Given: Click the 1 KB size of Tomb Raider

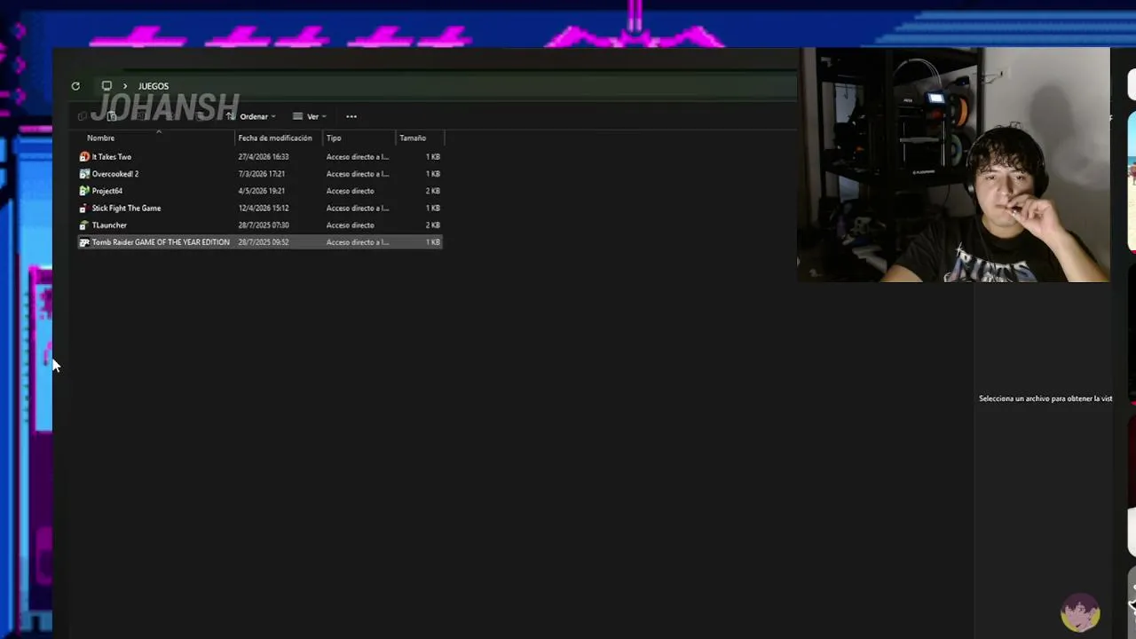Looking at the screenshot, I should (433, 242).
